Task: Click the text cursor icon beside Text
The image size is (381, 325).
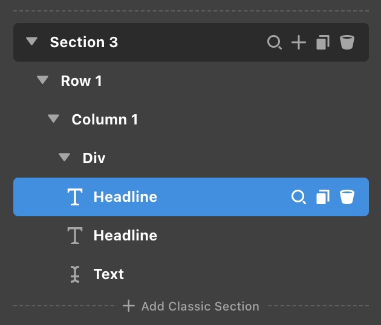Action: (75, 274)
